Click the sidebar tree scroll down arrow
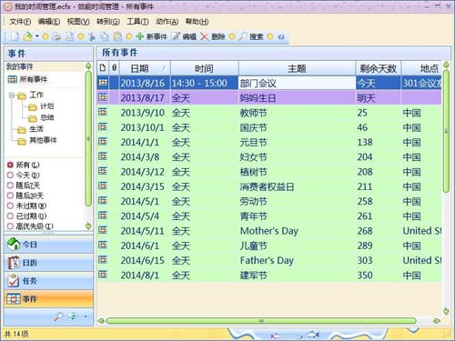This screenshot has width=455, height=341. 88,226
